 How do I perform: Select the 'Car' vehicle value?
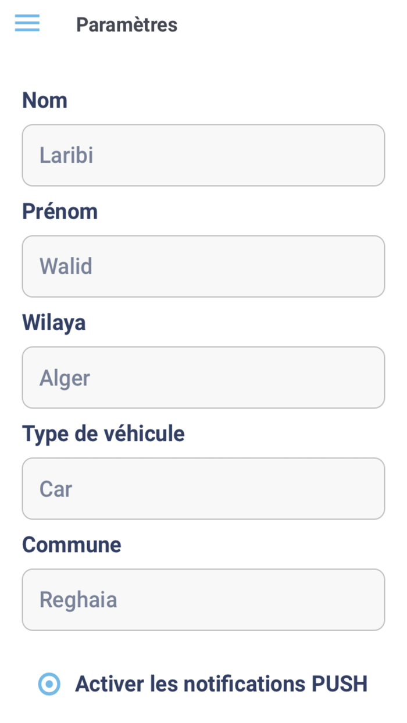tap(56, 489)
